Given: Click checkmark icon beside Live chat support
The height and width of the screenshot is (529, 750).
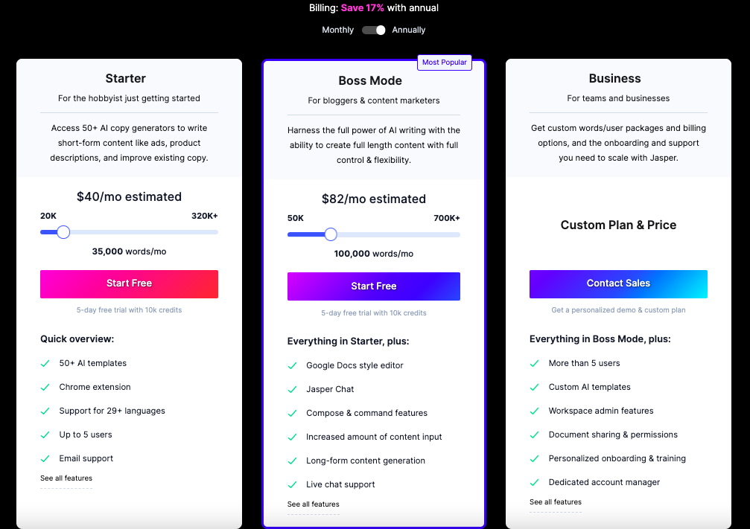Looking at the screenshot, I should [292, 484].
